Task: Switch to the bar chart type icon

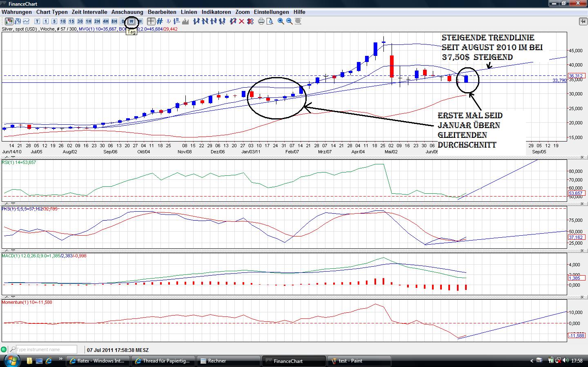Action: point(18,21)
